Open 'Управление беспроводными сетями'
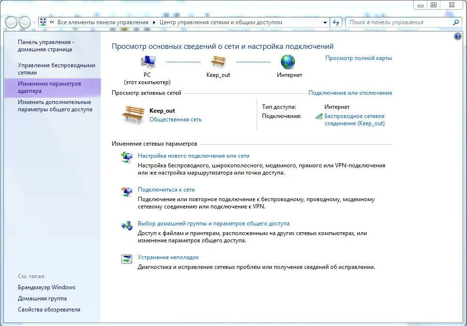The height and width of the screenshot is (326, 467). pyautogui.click(x=57, y=69)
